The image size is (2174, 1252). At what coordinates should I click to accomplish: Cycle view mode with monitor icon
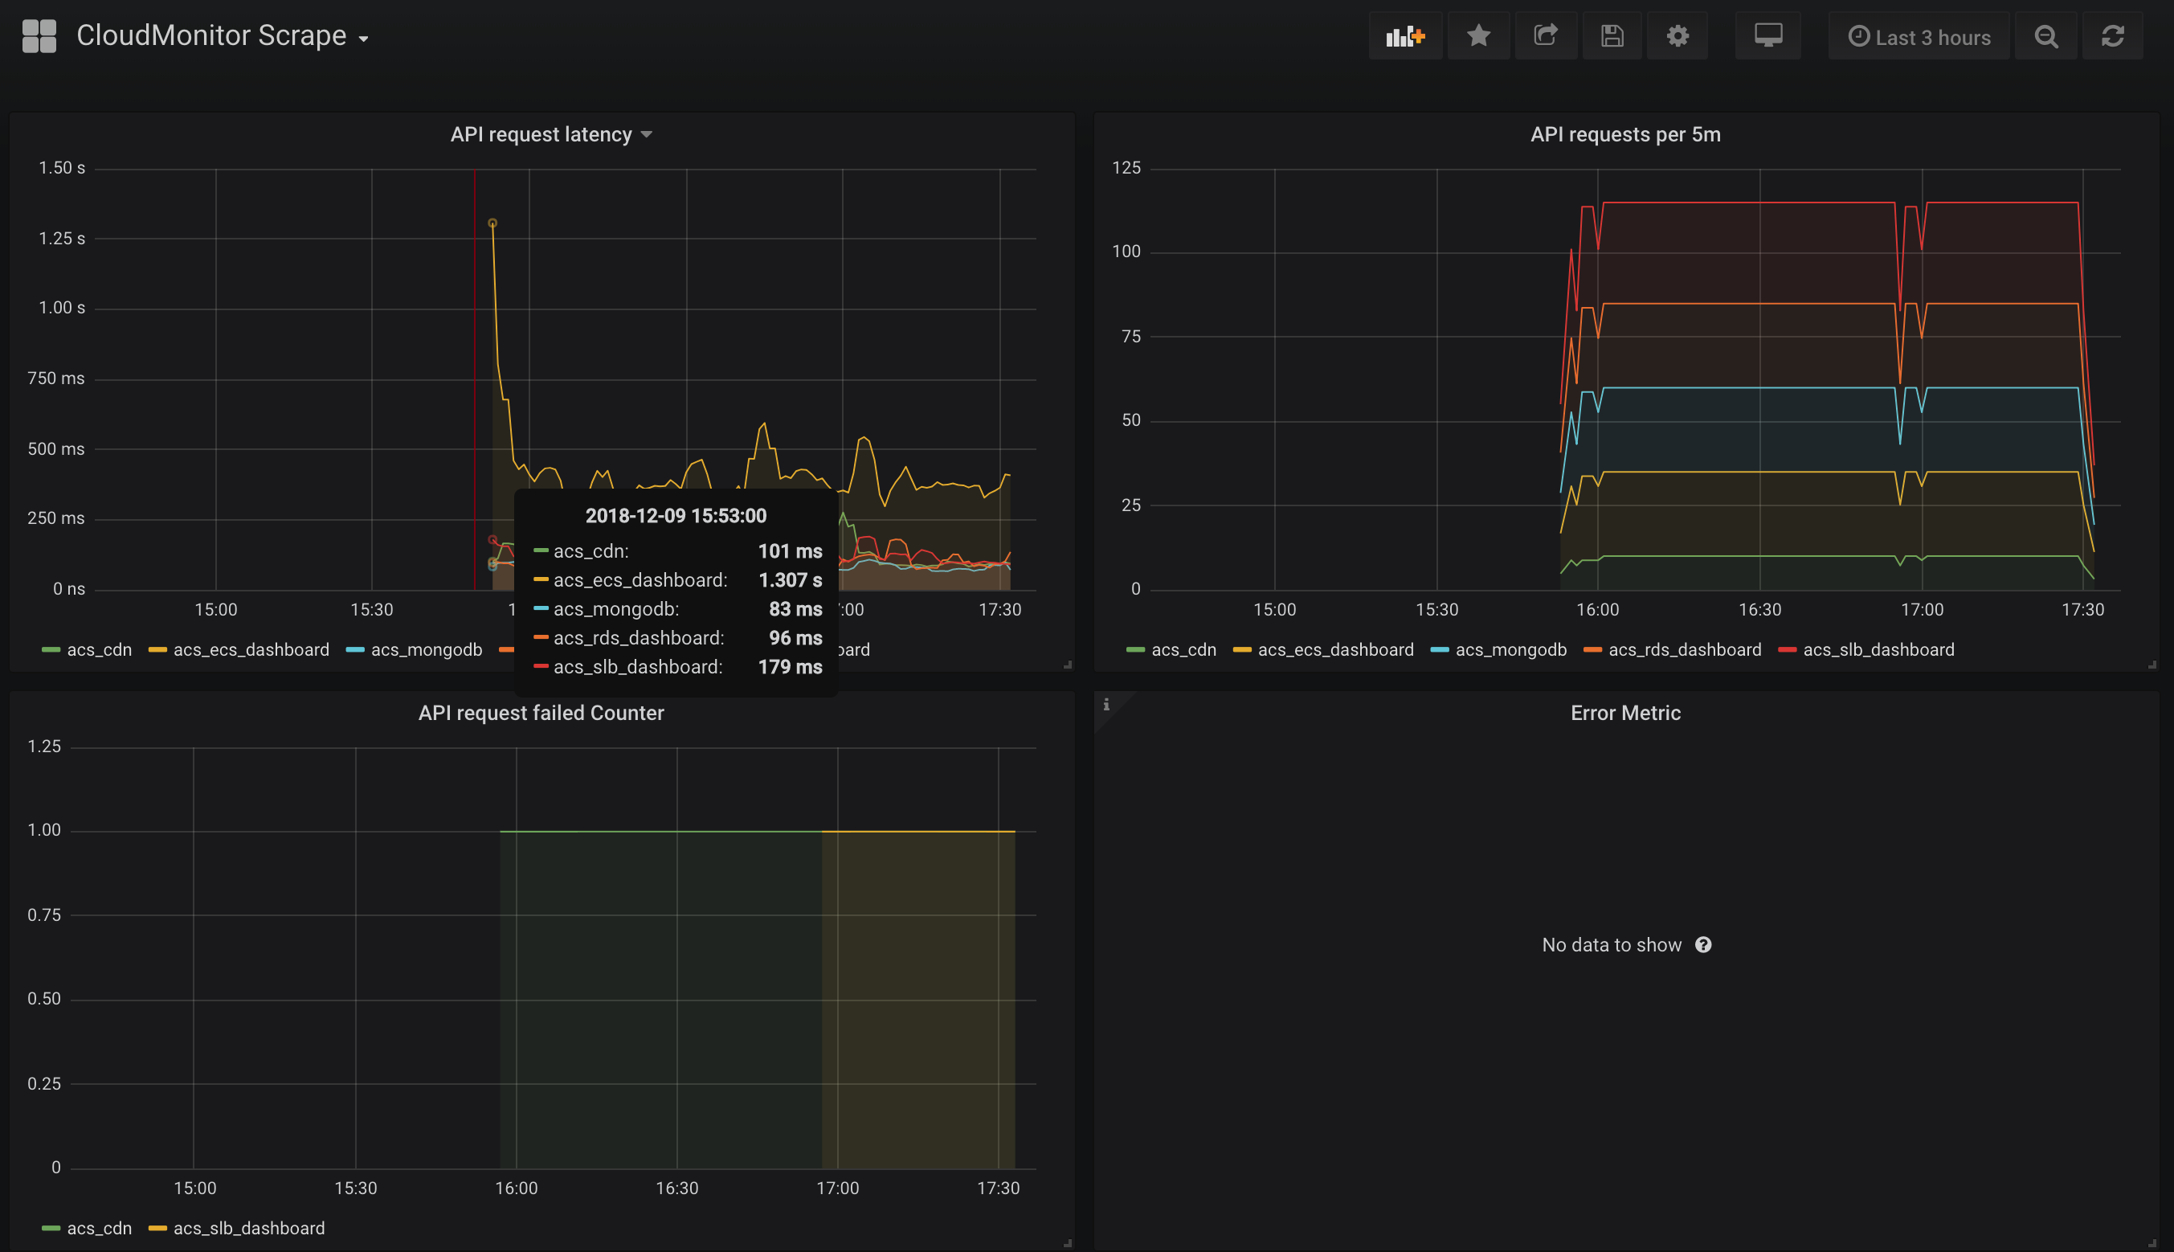(x=1767, y=36)
